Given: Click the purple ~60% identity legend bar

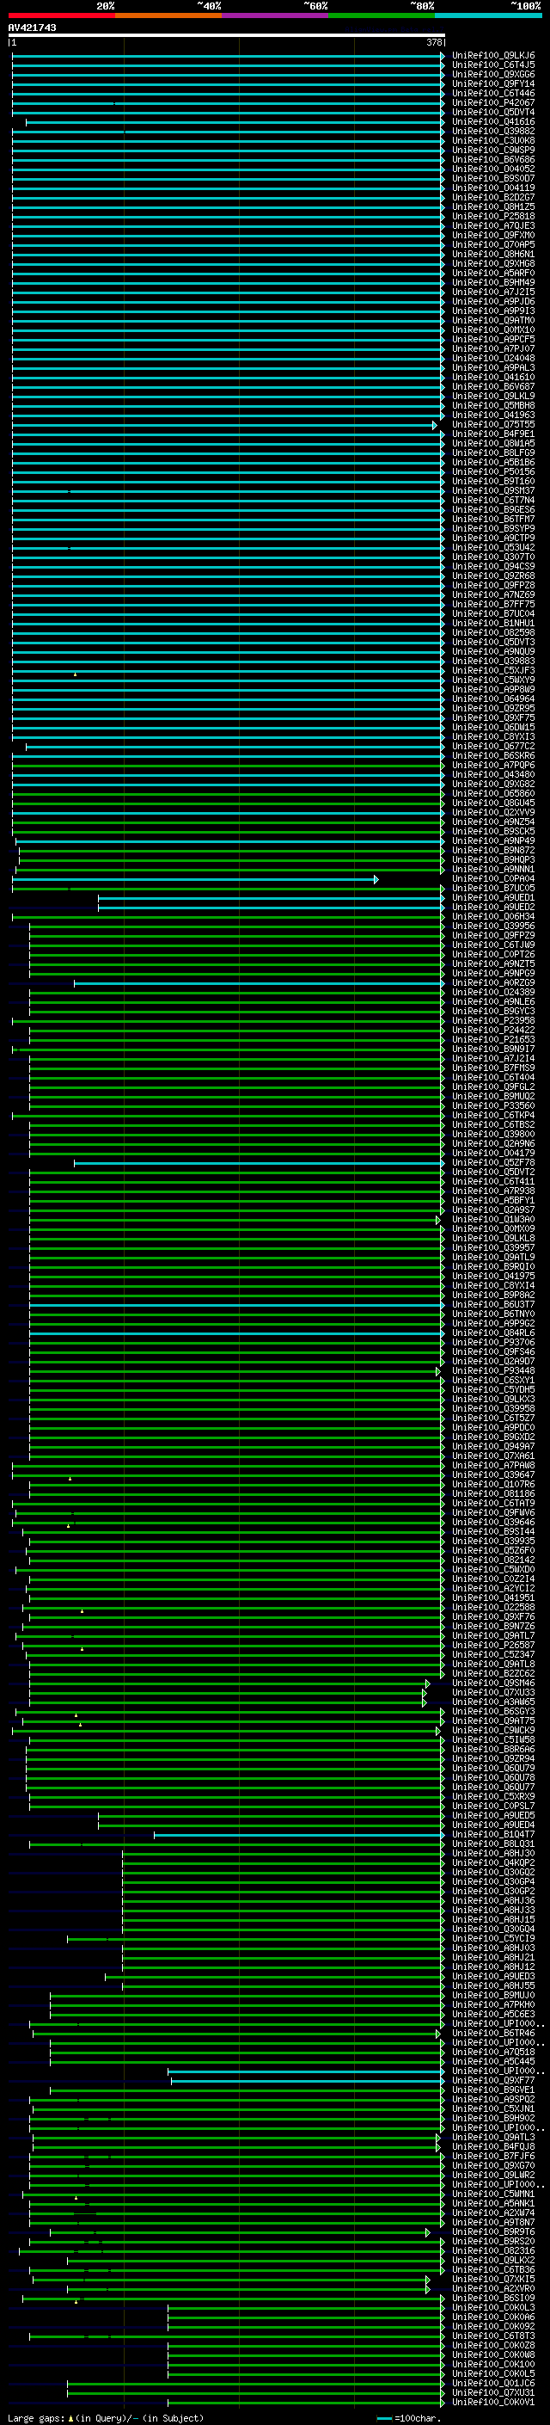Looking at the screenshot, I should 276,15.
